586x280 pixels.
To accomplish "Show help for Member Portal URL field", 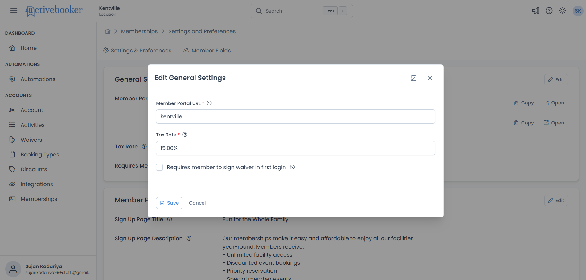I will pos(209,103).
